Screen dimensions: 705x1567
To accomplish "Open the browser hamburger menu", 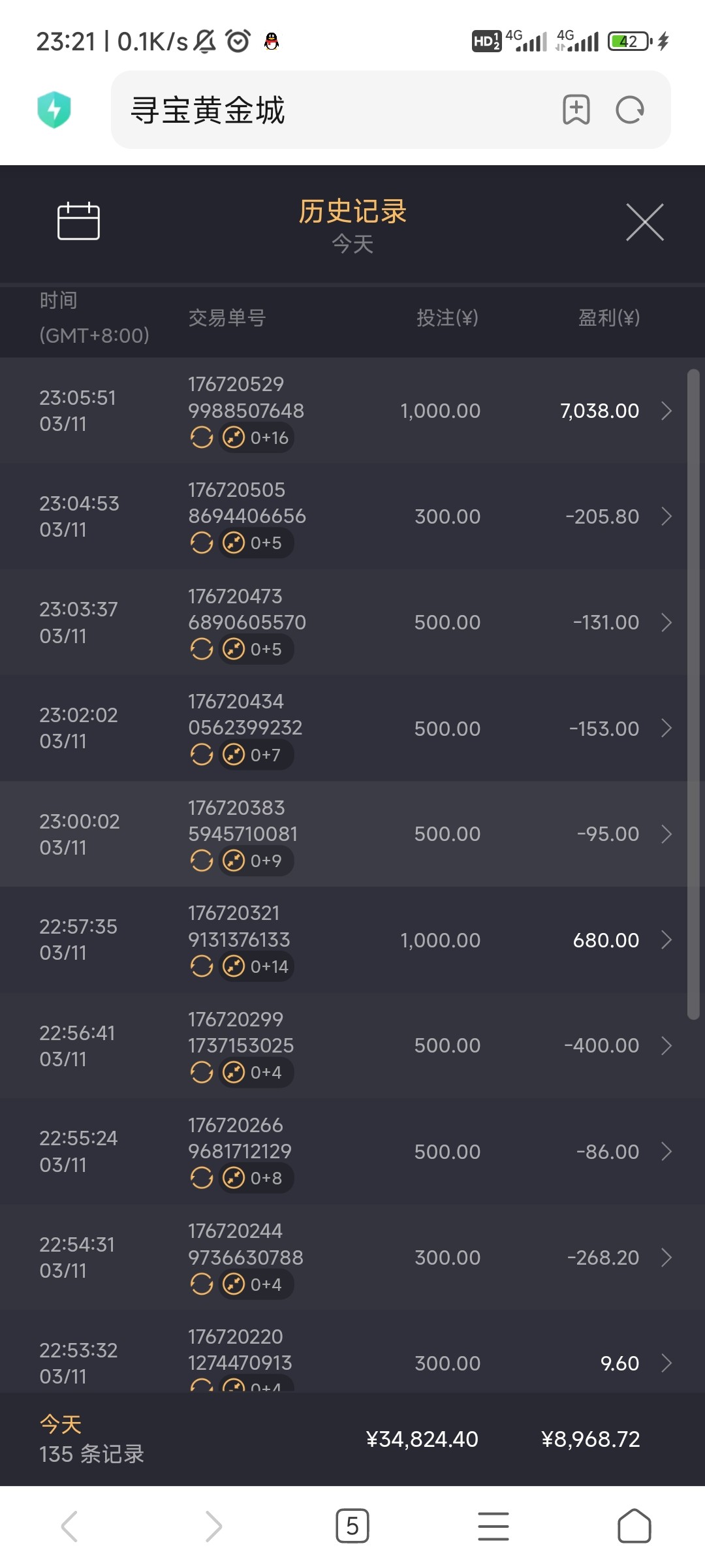I will tap(493, 1527).
